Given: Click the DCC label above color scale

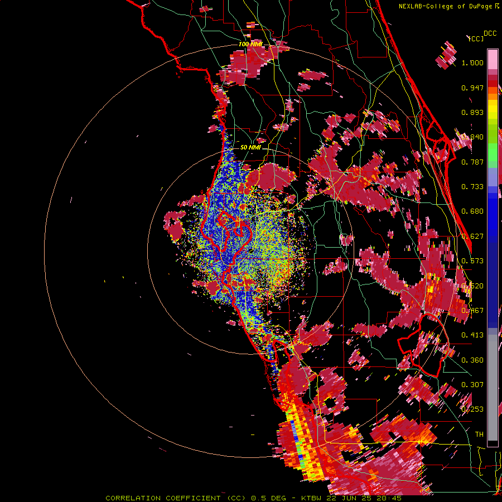Looking at the screenshot, I should [490, 33].
